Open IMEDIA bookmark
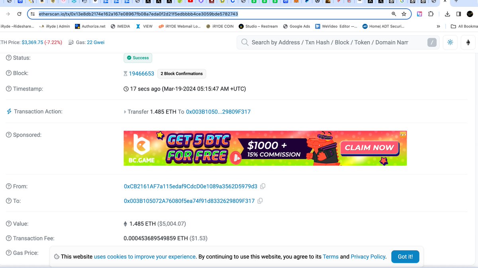478x268 pixels. (x=120, y=27)
